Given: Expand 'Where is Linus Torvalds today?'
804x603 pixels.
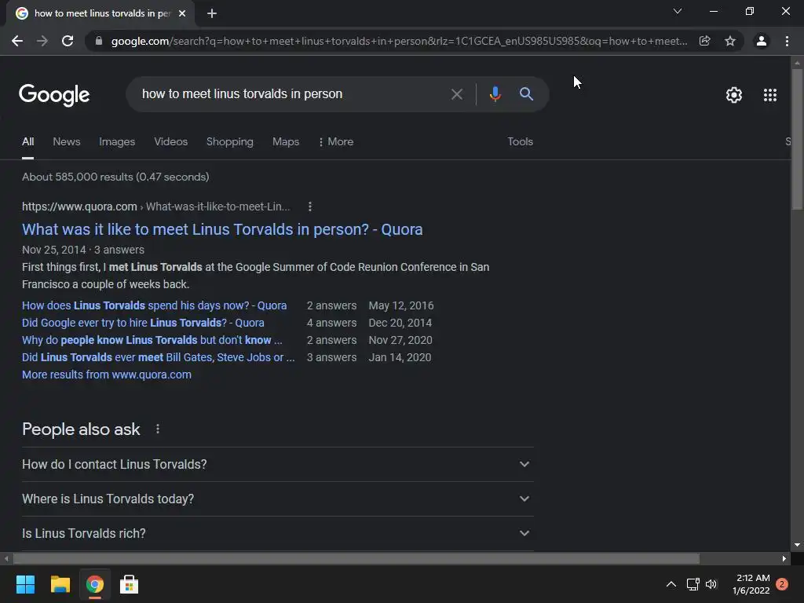Looking at the screenshot, I should (x=277, y=499).
